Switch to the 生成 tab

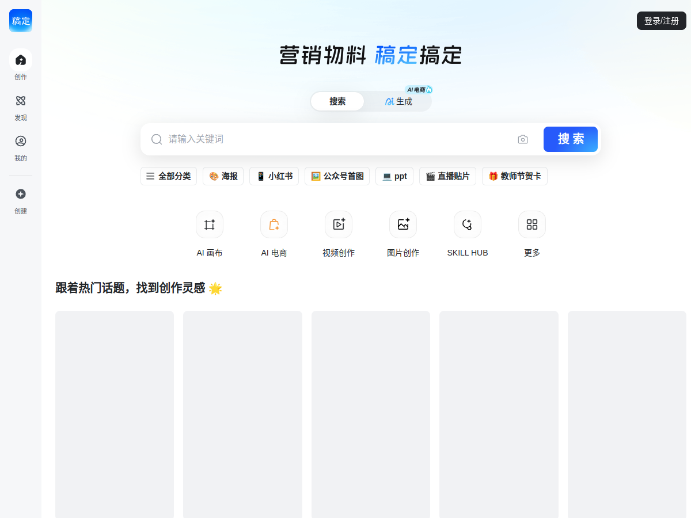pyautogui.click(x=398, y=101)
